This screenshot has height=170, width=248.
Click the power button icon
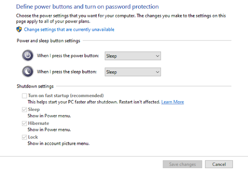click(x=28, y=56)
